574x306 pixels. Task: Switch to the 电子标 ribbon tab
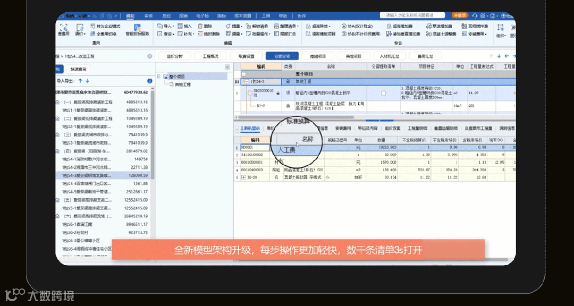tap(202, 16)
